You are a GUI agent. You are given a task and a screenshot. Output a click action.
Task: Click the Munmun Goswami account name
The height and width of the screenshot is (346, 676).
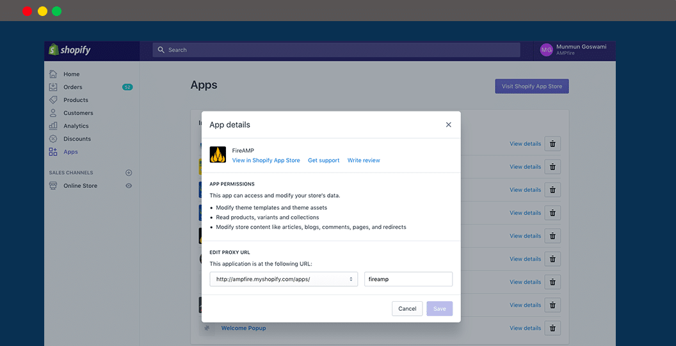[x=581, y=47]
